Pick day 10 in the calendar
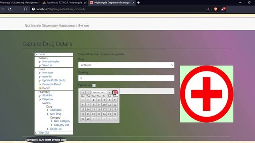Image resolution: width=255 pixels, height=143 pixels. tap(104, 105)
